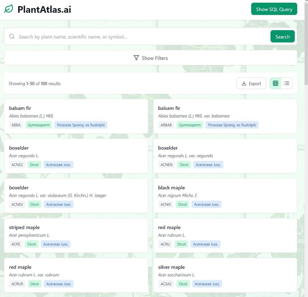Expand the Show Filters panel

(x=151, y=58)
